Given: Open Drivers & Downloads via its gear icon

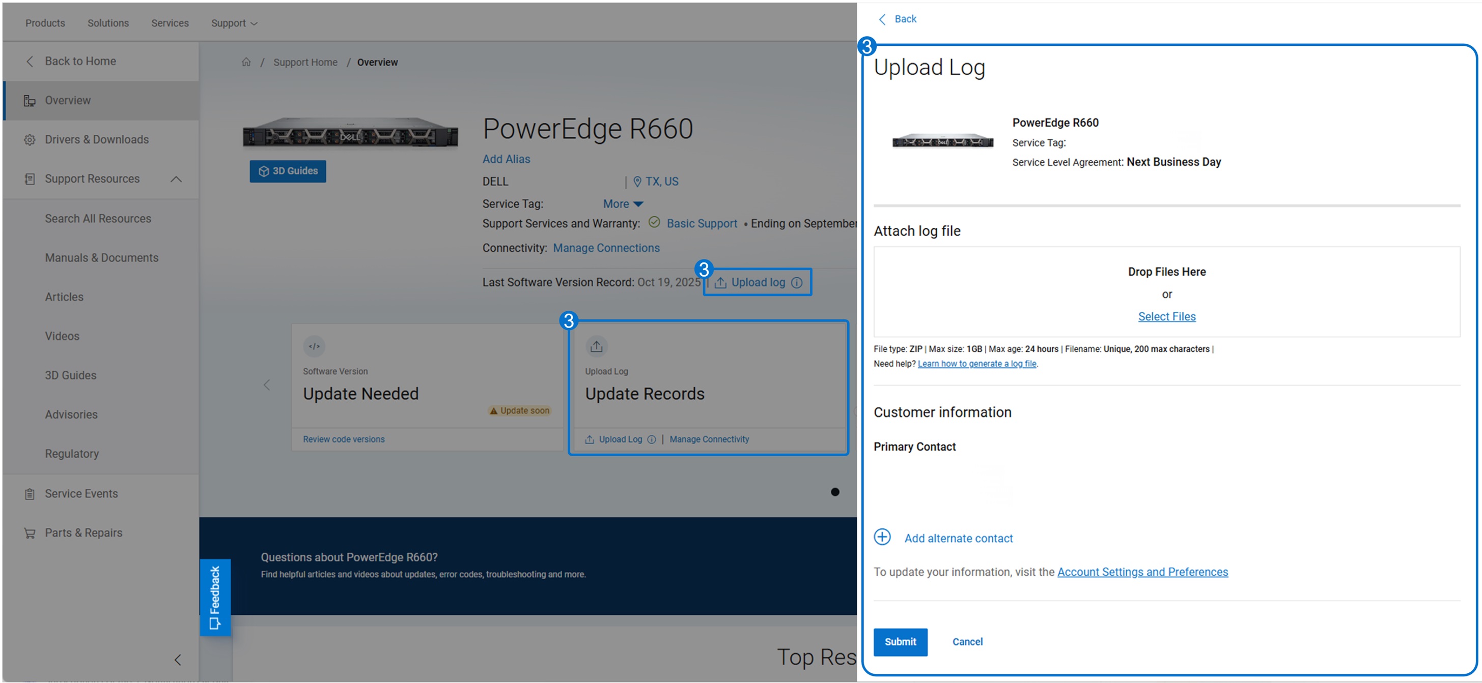Looking at the screenshot, I should 30,139.
